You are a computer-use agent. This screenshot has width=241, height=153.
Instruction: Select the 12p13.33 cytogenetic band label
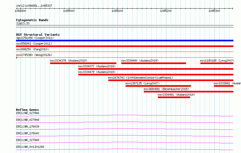[23, 23]
